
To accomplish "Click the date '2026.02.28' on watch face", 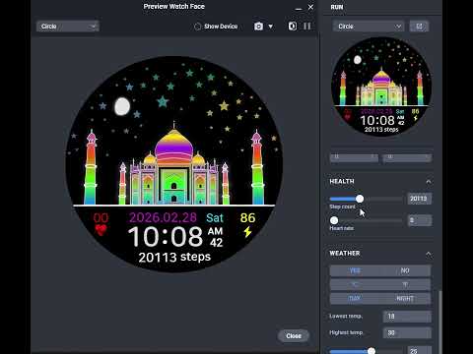I will (163, 217).
